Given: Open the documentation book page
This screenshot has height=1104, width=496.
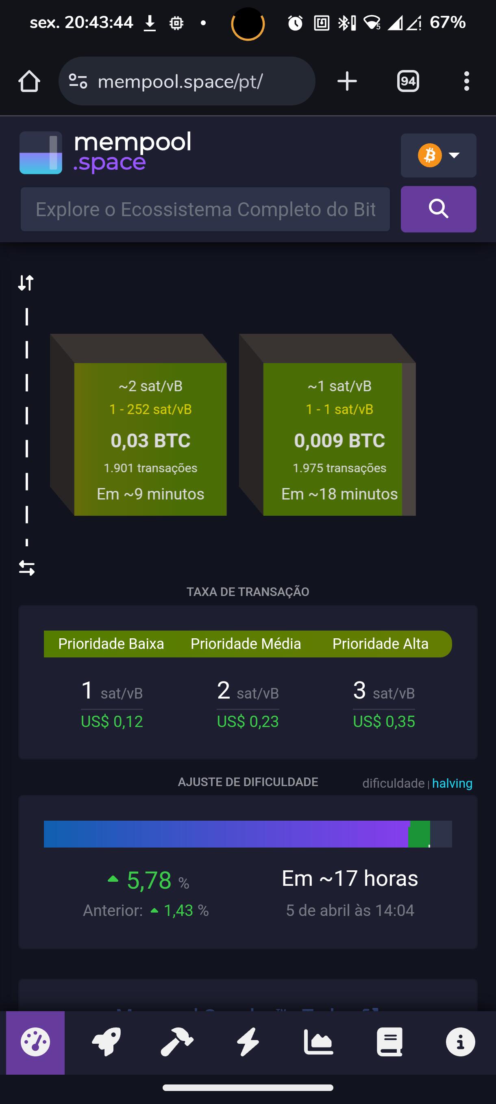Looking at the screenshot, I should 389,1042.
